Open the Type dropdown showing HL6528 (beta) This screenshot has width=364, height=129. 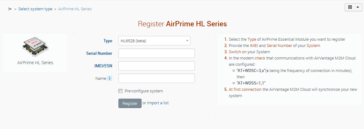coord(154,41)
